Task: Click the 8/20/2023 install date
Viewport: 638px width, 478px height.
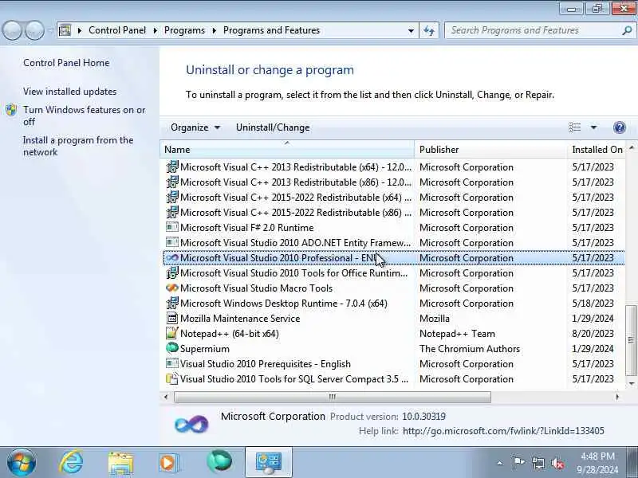Action: pos(593,334)
